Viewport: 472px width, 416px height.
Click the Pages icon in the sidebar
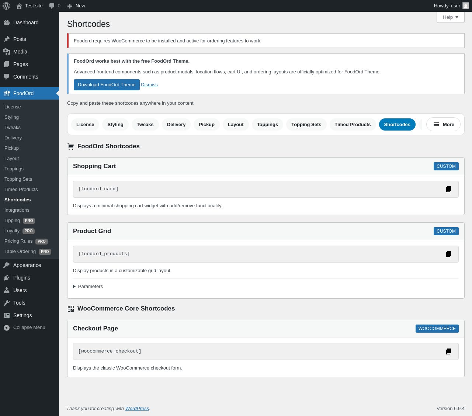[7, 64]
